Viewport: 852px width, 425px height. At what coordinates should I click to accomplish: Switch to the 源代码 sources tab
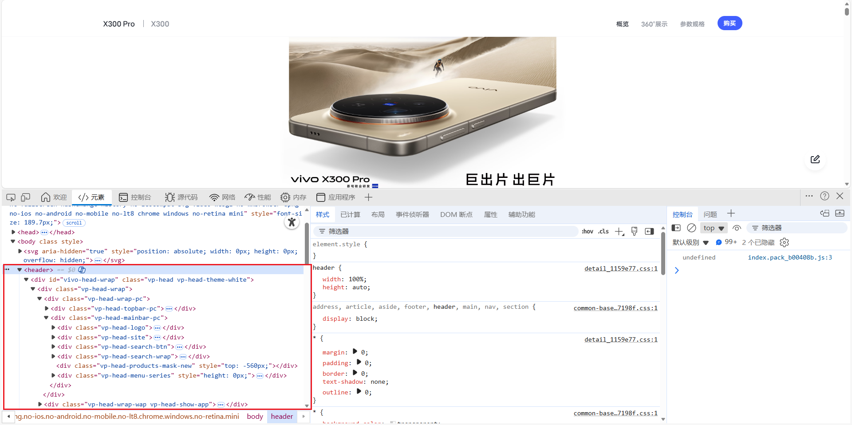181,197
